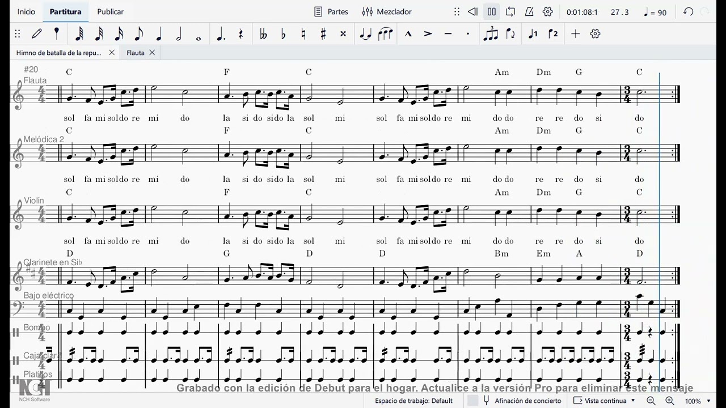Select the quarter note duration
The width and height of the screenshot is (726, 408).
pos(159,34)
